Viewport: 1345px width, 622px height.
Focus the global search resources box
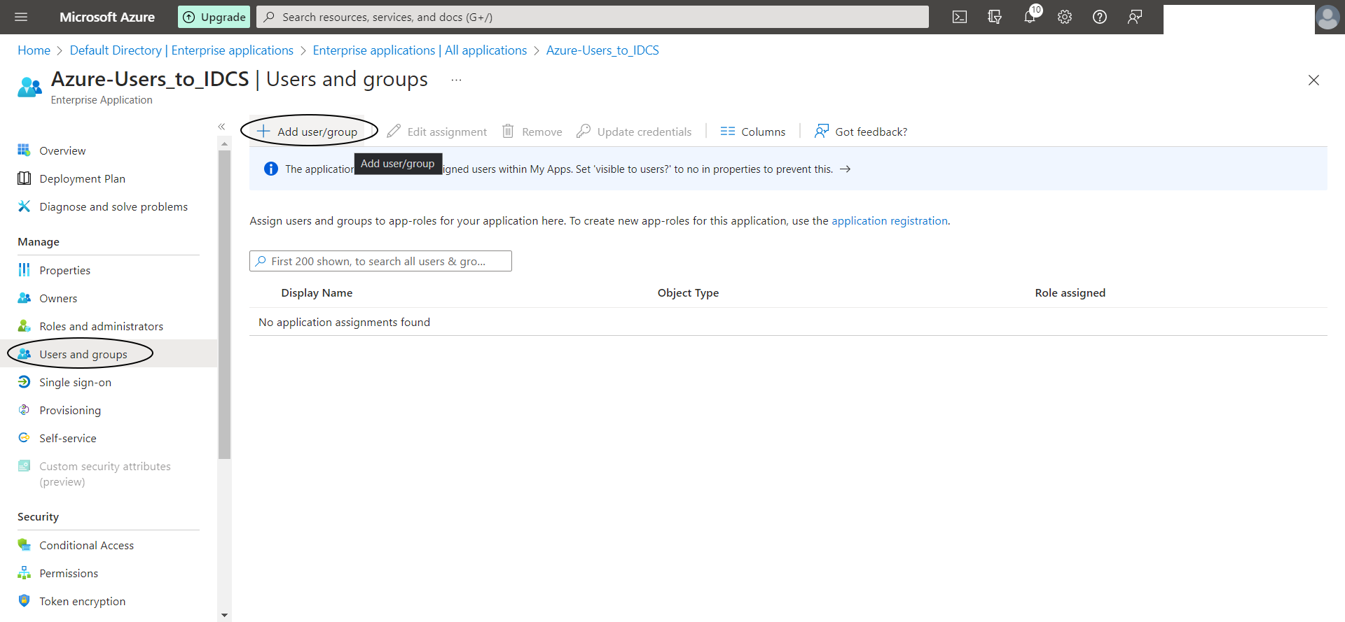point(593,17)
